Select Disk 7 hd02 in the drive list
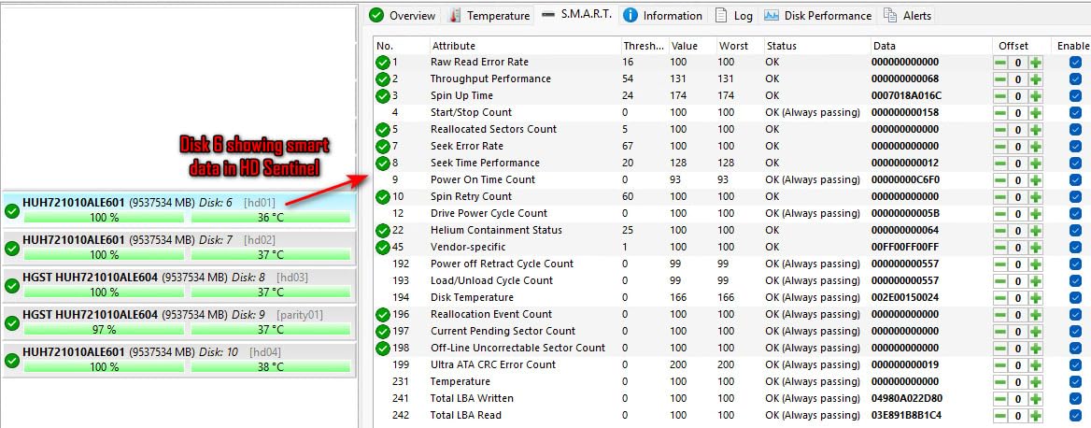 (x=179, y=247)
